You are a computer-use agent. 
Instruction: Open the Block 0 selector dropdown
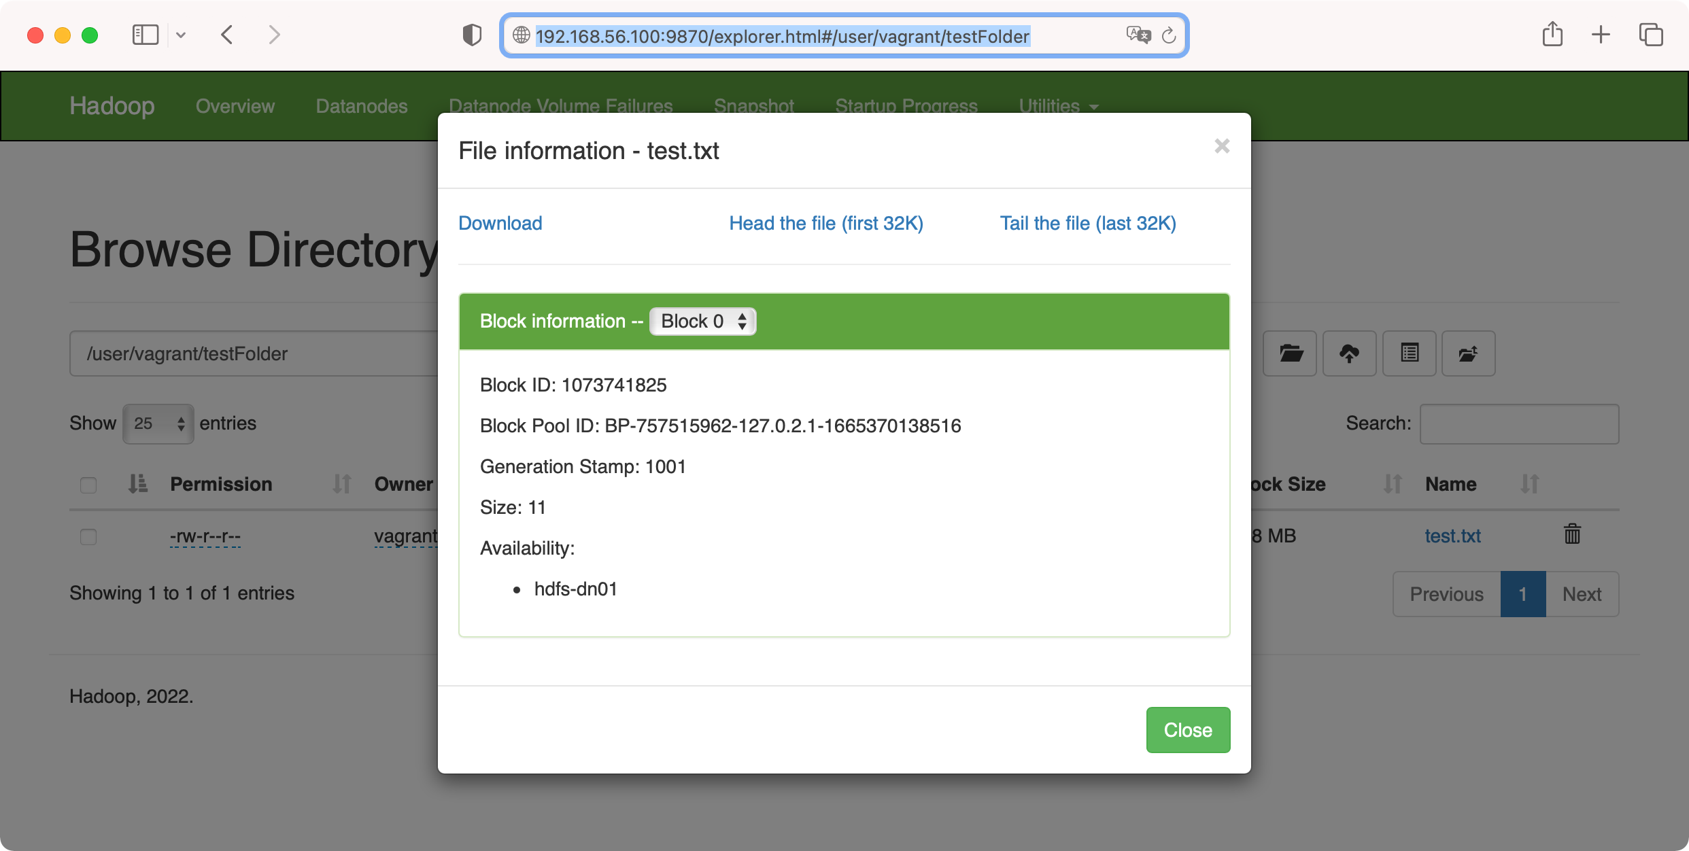click(702, 322)
